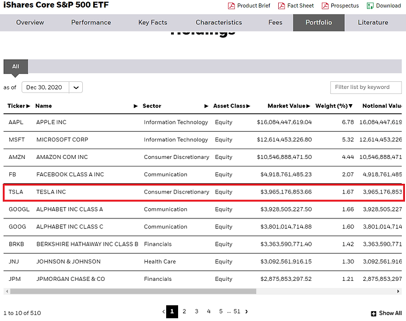Select the All holdings filter tab

tap(16, 67)
